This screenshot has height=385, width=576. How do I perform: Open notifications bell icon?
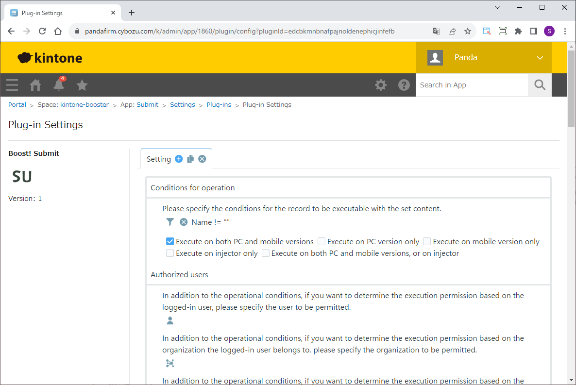click(x=59, y=85)
